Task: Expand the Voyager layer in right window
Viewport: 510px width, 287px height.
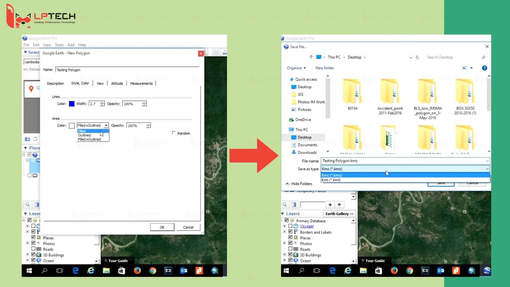Action: pyautogui.click(x=284, y=226)
